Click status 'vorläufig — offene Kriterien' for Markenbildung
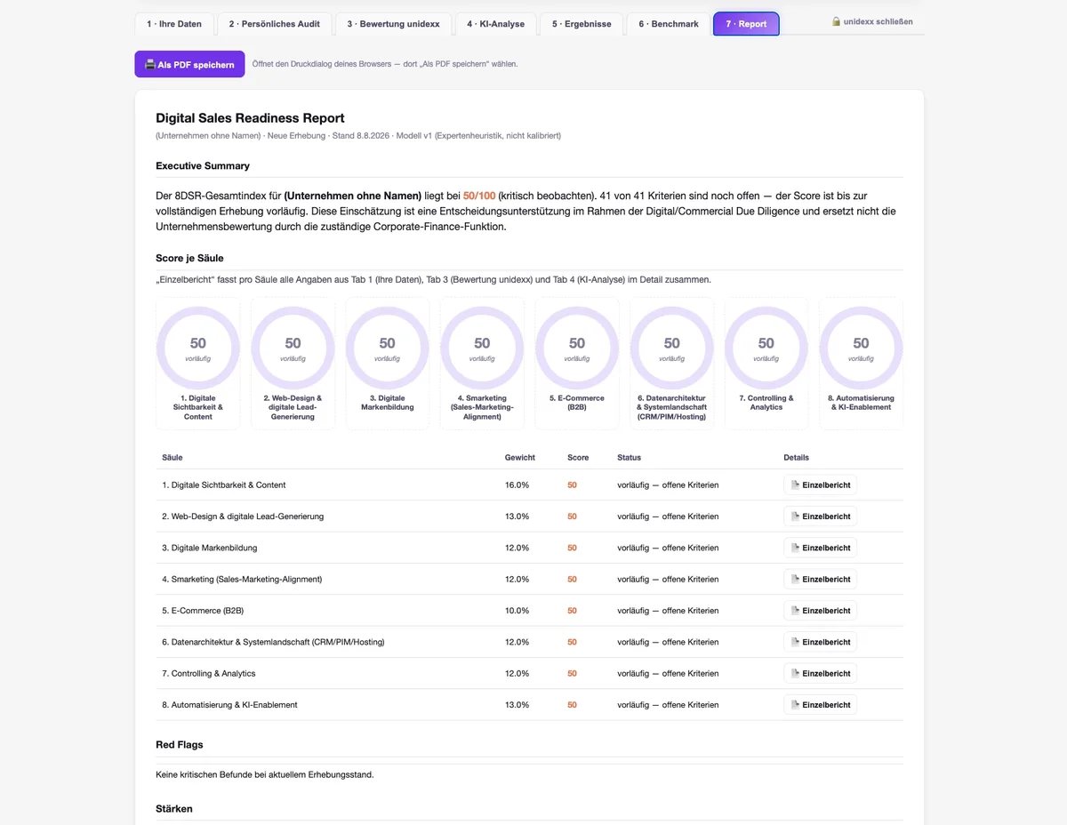Viewport: 1067px width, 825px height. click(x=668, y=548)
